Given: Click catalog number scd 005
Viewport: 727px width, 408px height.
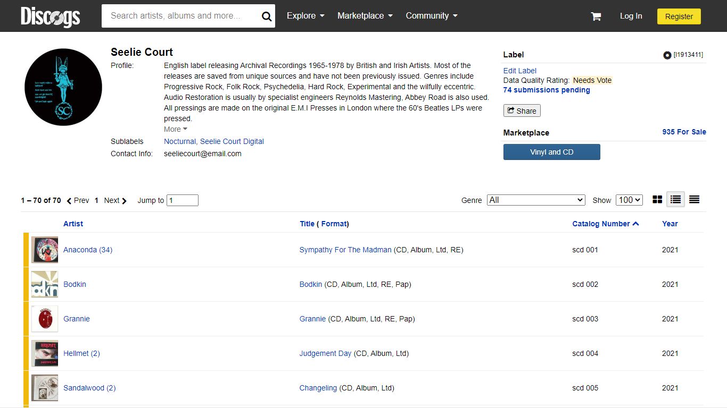Looking at the screenshot, I should 585,388.
